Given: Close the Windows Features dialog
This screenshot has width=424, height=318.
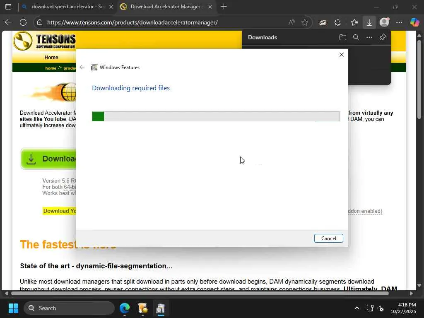Looking at the screenshot, I should coord(342,55).
